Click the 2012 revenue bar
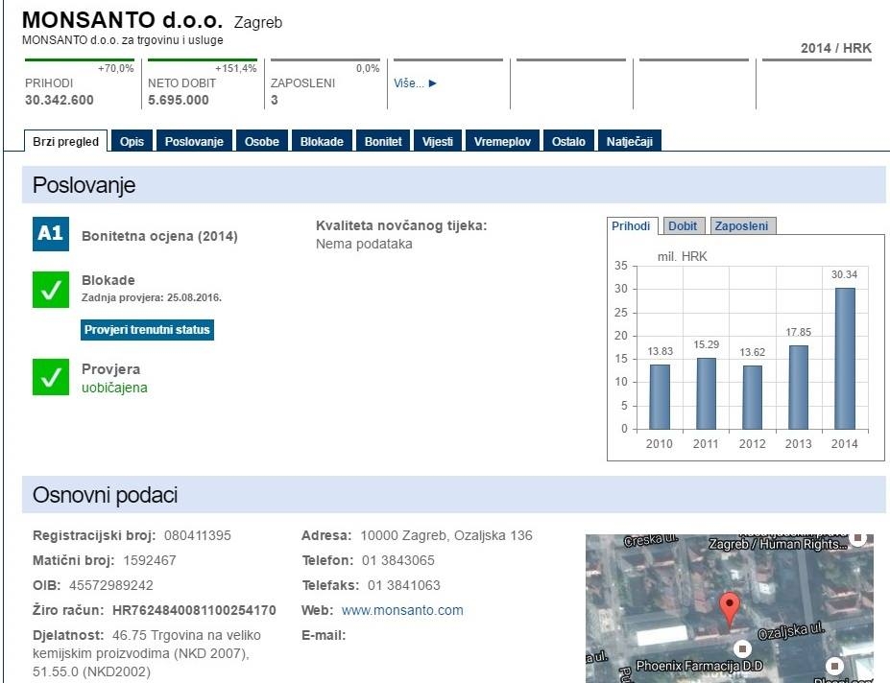This screenshot has width=890, height=683. coord(753,397)
